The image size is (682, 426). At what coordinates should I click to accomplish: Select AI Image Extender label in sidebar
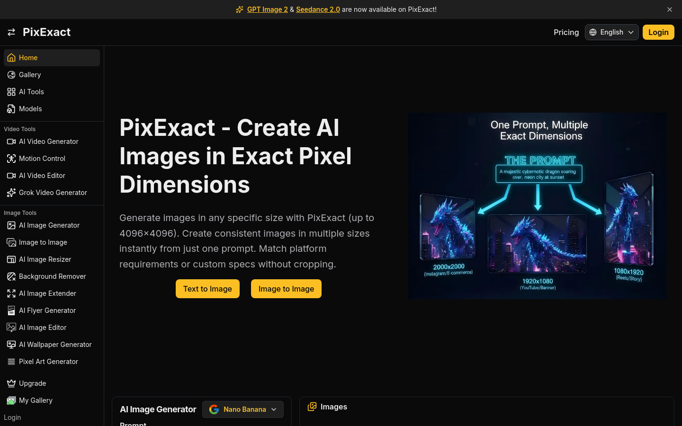point(47,293)
